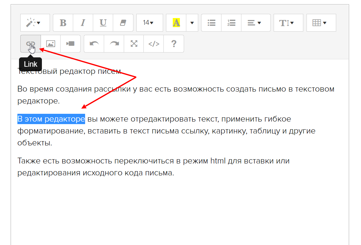Open the insert table dropdown
Screen dimensions: 361x245
[321, 23]
